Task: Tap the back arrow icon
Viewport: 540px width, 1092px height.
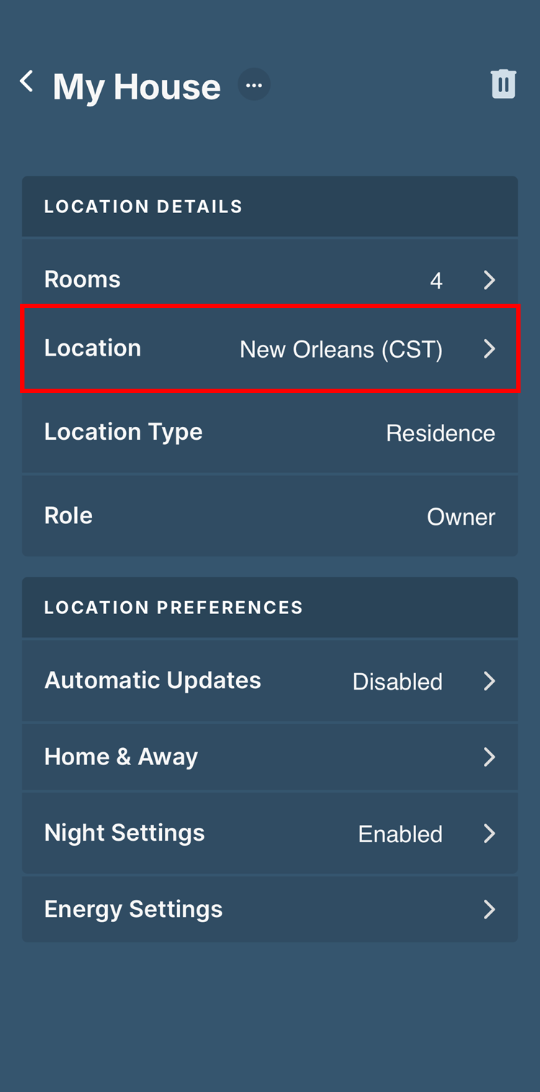Action: 27,81
